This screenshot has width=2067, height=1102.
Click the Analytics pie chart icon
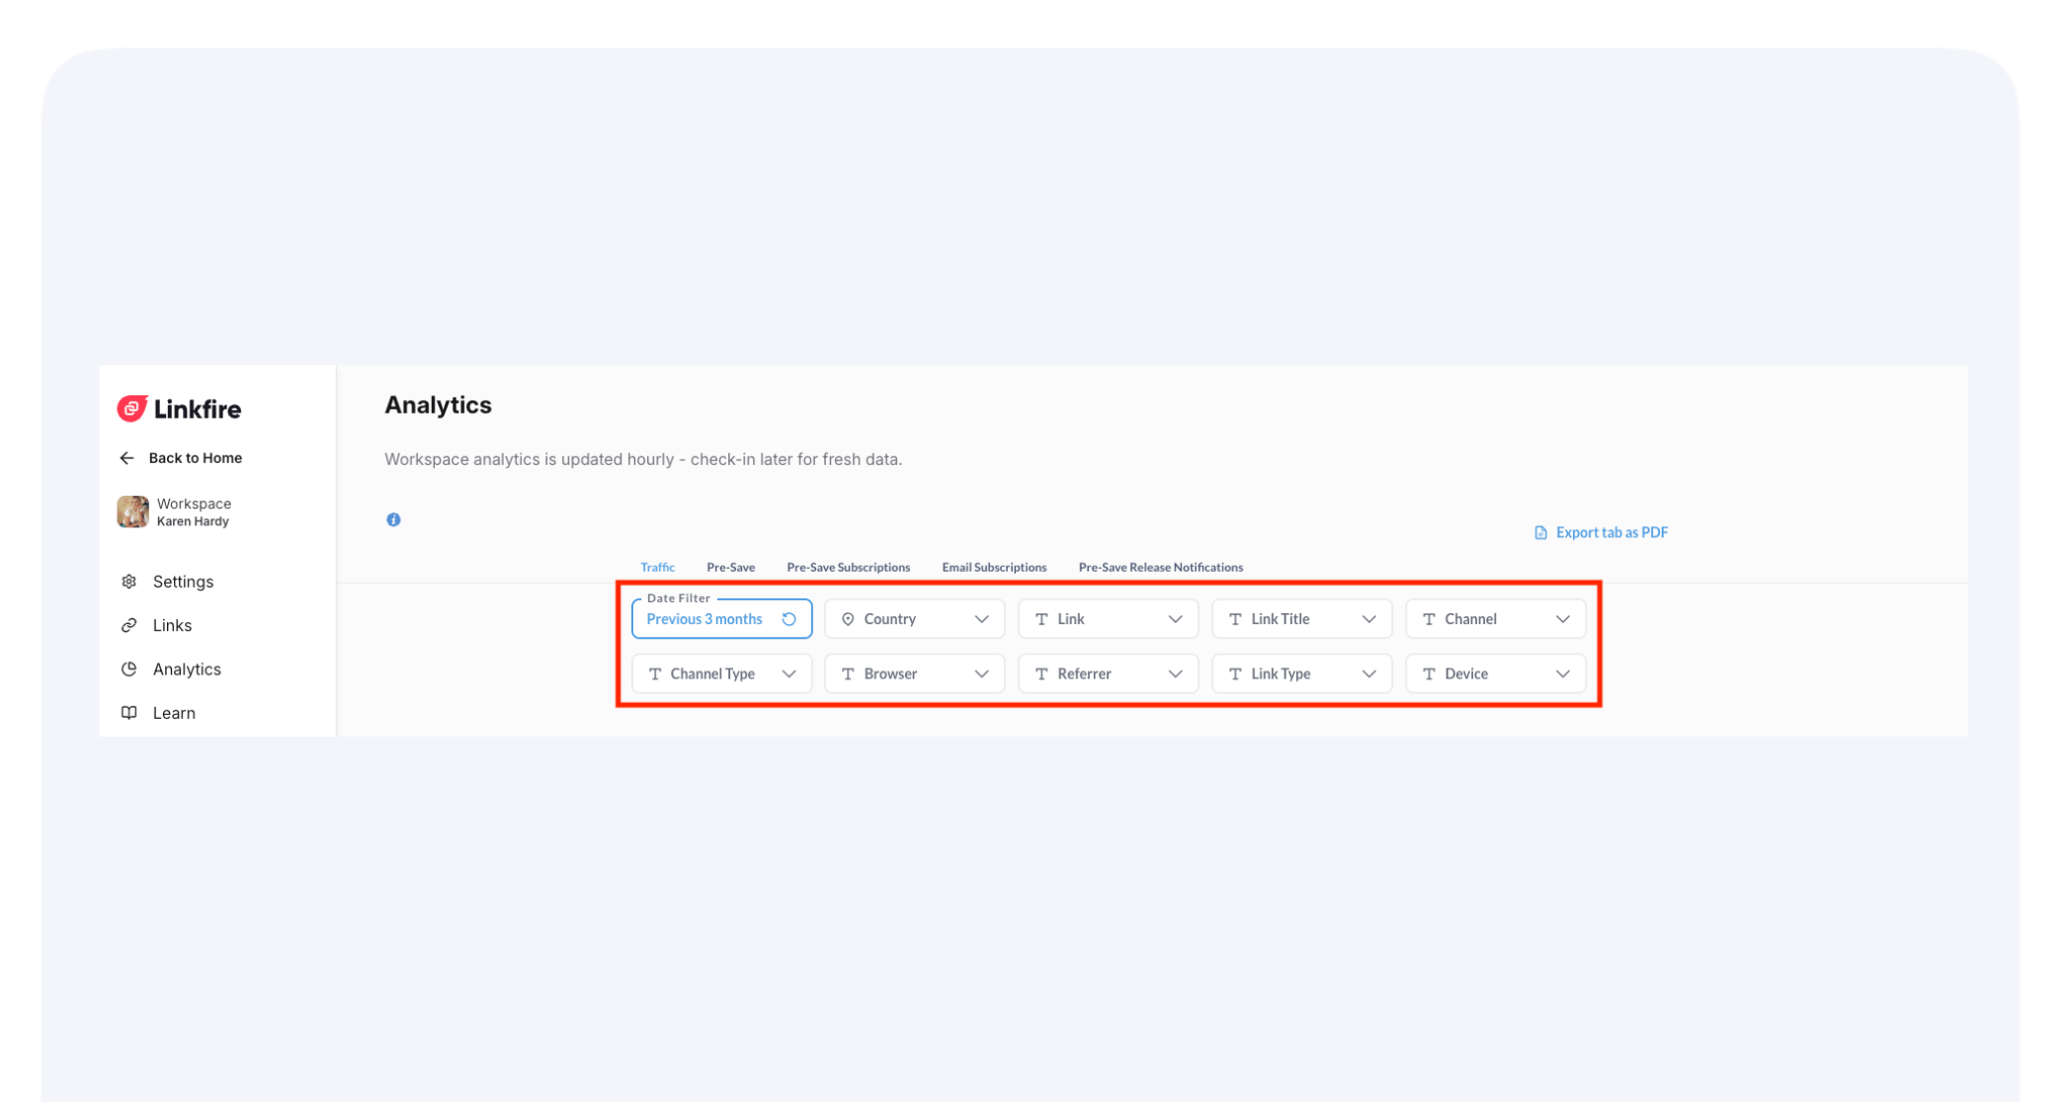coord(128,669)
